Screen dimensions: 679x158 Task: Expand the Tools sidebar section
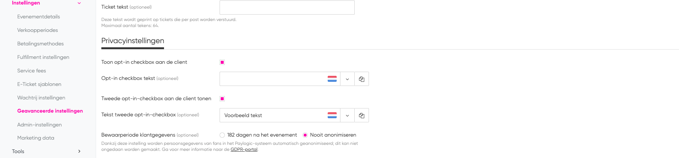pyautogui.click(x=79, y=151)
